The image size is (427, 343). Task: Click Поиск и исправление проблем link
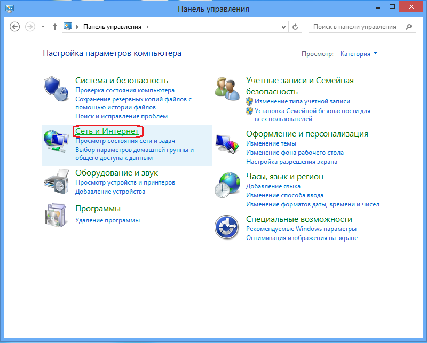pyautogui.click(x=122, y=116)
